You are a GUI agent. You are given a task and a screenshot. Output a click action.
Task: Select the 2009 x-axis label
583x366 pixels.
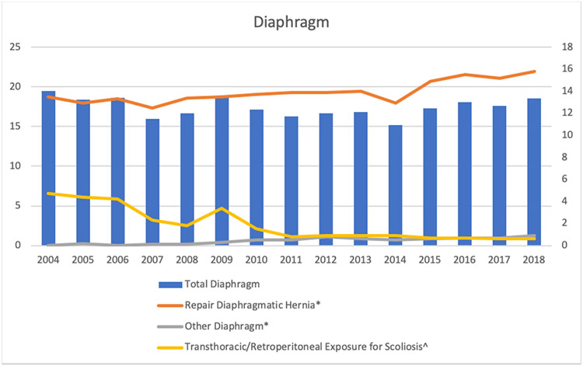[222, 260]
